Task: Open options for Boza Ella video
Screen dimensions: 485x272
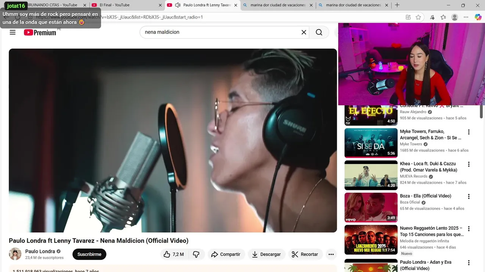Action: point(469,196)
